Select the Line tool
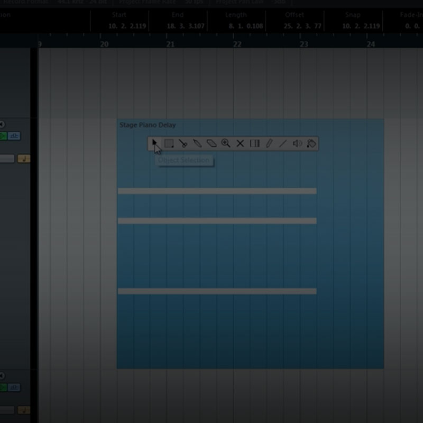The height and width of the screenshot is (423, 423). tap(283, 143)
